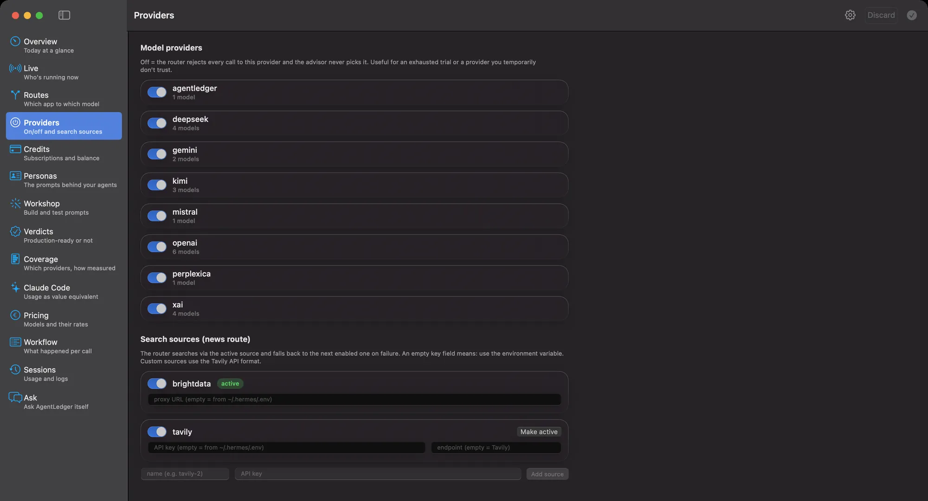Viewport: 928px width, 501px height.
Task: Click the Credits card icon
Action: tap(15, 149)
